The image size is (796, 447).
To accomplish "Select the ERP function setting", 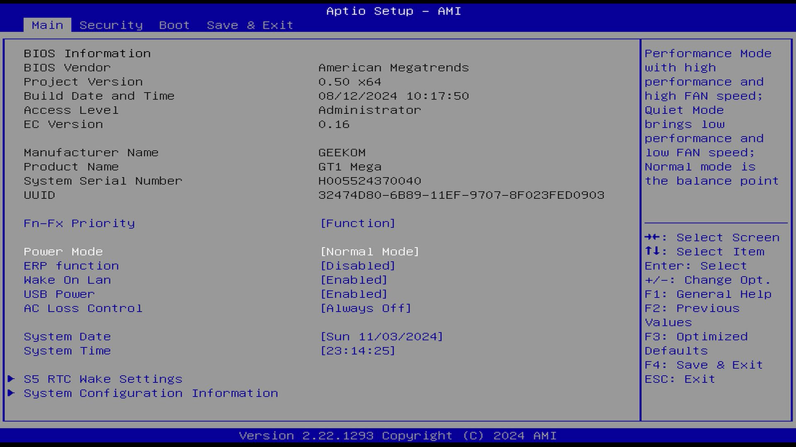I will [71, 266].
